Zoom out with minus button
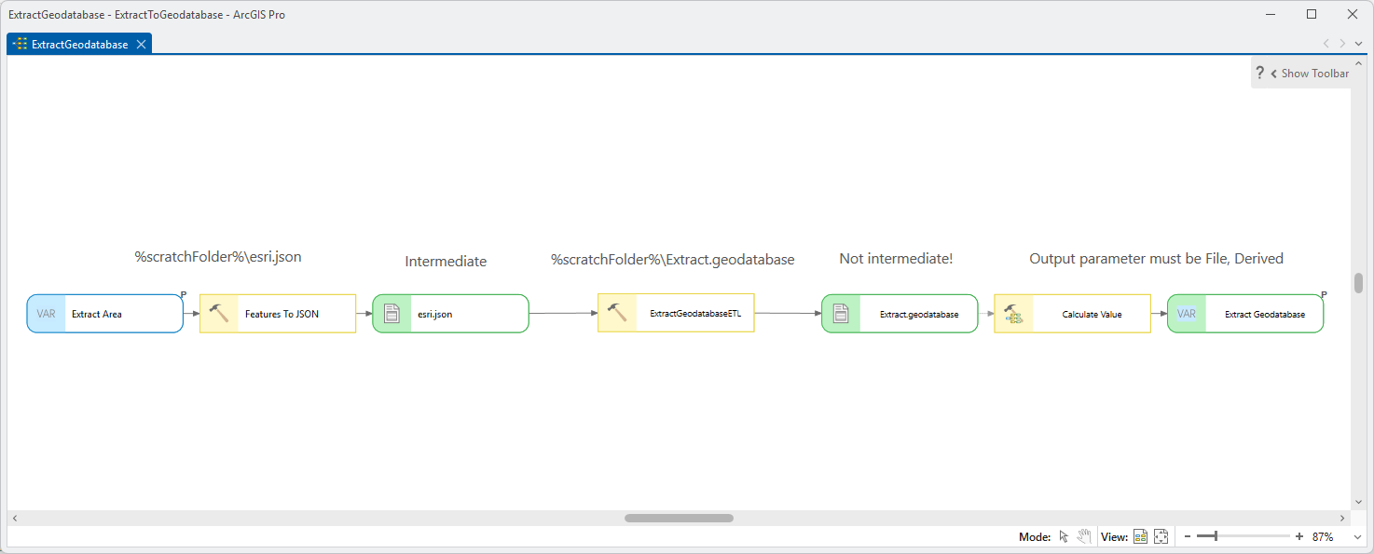Image resolution: width=1374 pixels, height=554 pixels. pos(1188,536)
